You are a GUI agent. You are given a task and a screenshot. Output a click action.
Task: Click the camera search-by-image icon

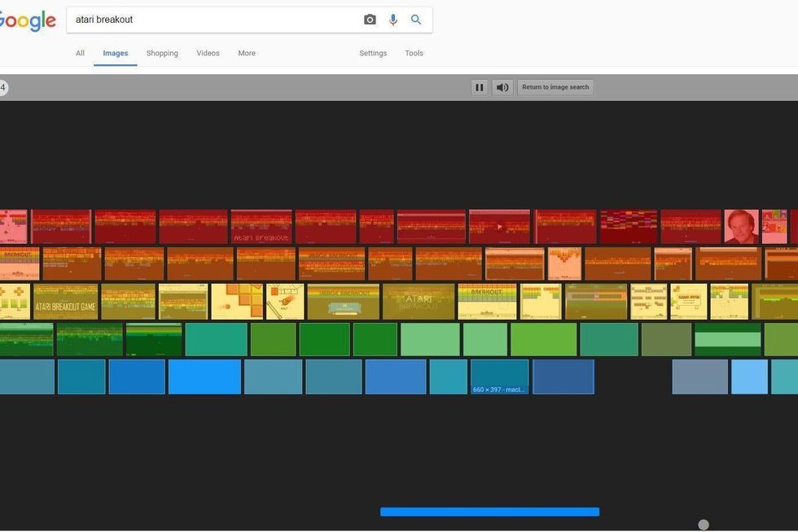(370, 20)
